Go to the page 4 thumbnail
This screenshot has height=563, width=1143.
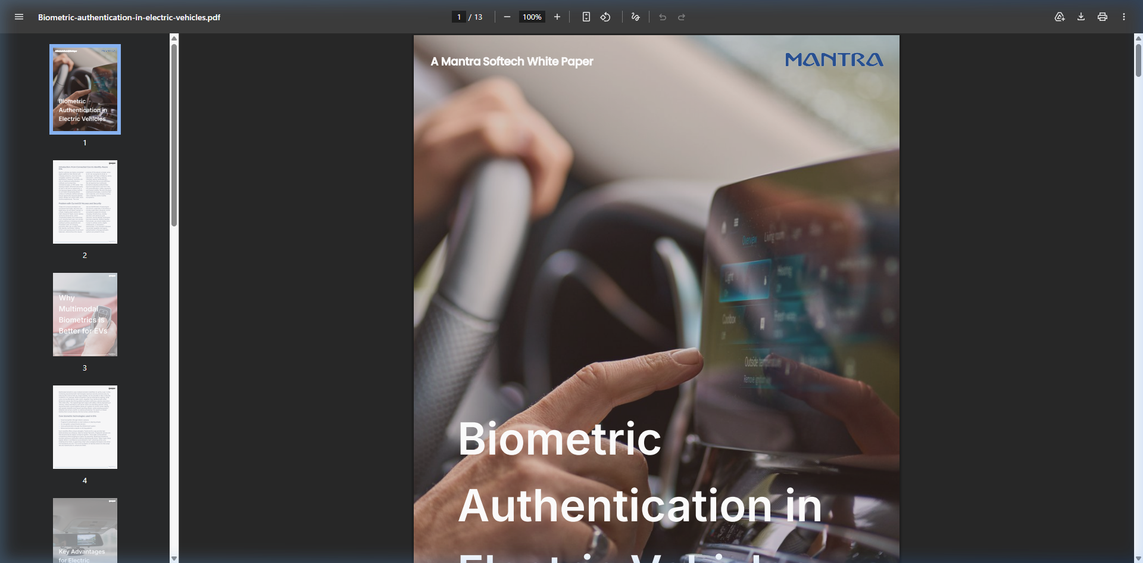tap(85, 427)
